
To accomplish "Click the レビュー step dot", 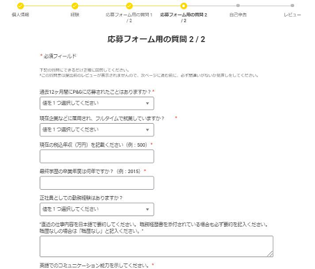I will [x=293, y=6].
